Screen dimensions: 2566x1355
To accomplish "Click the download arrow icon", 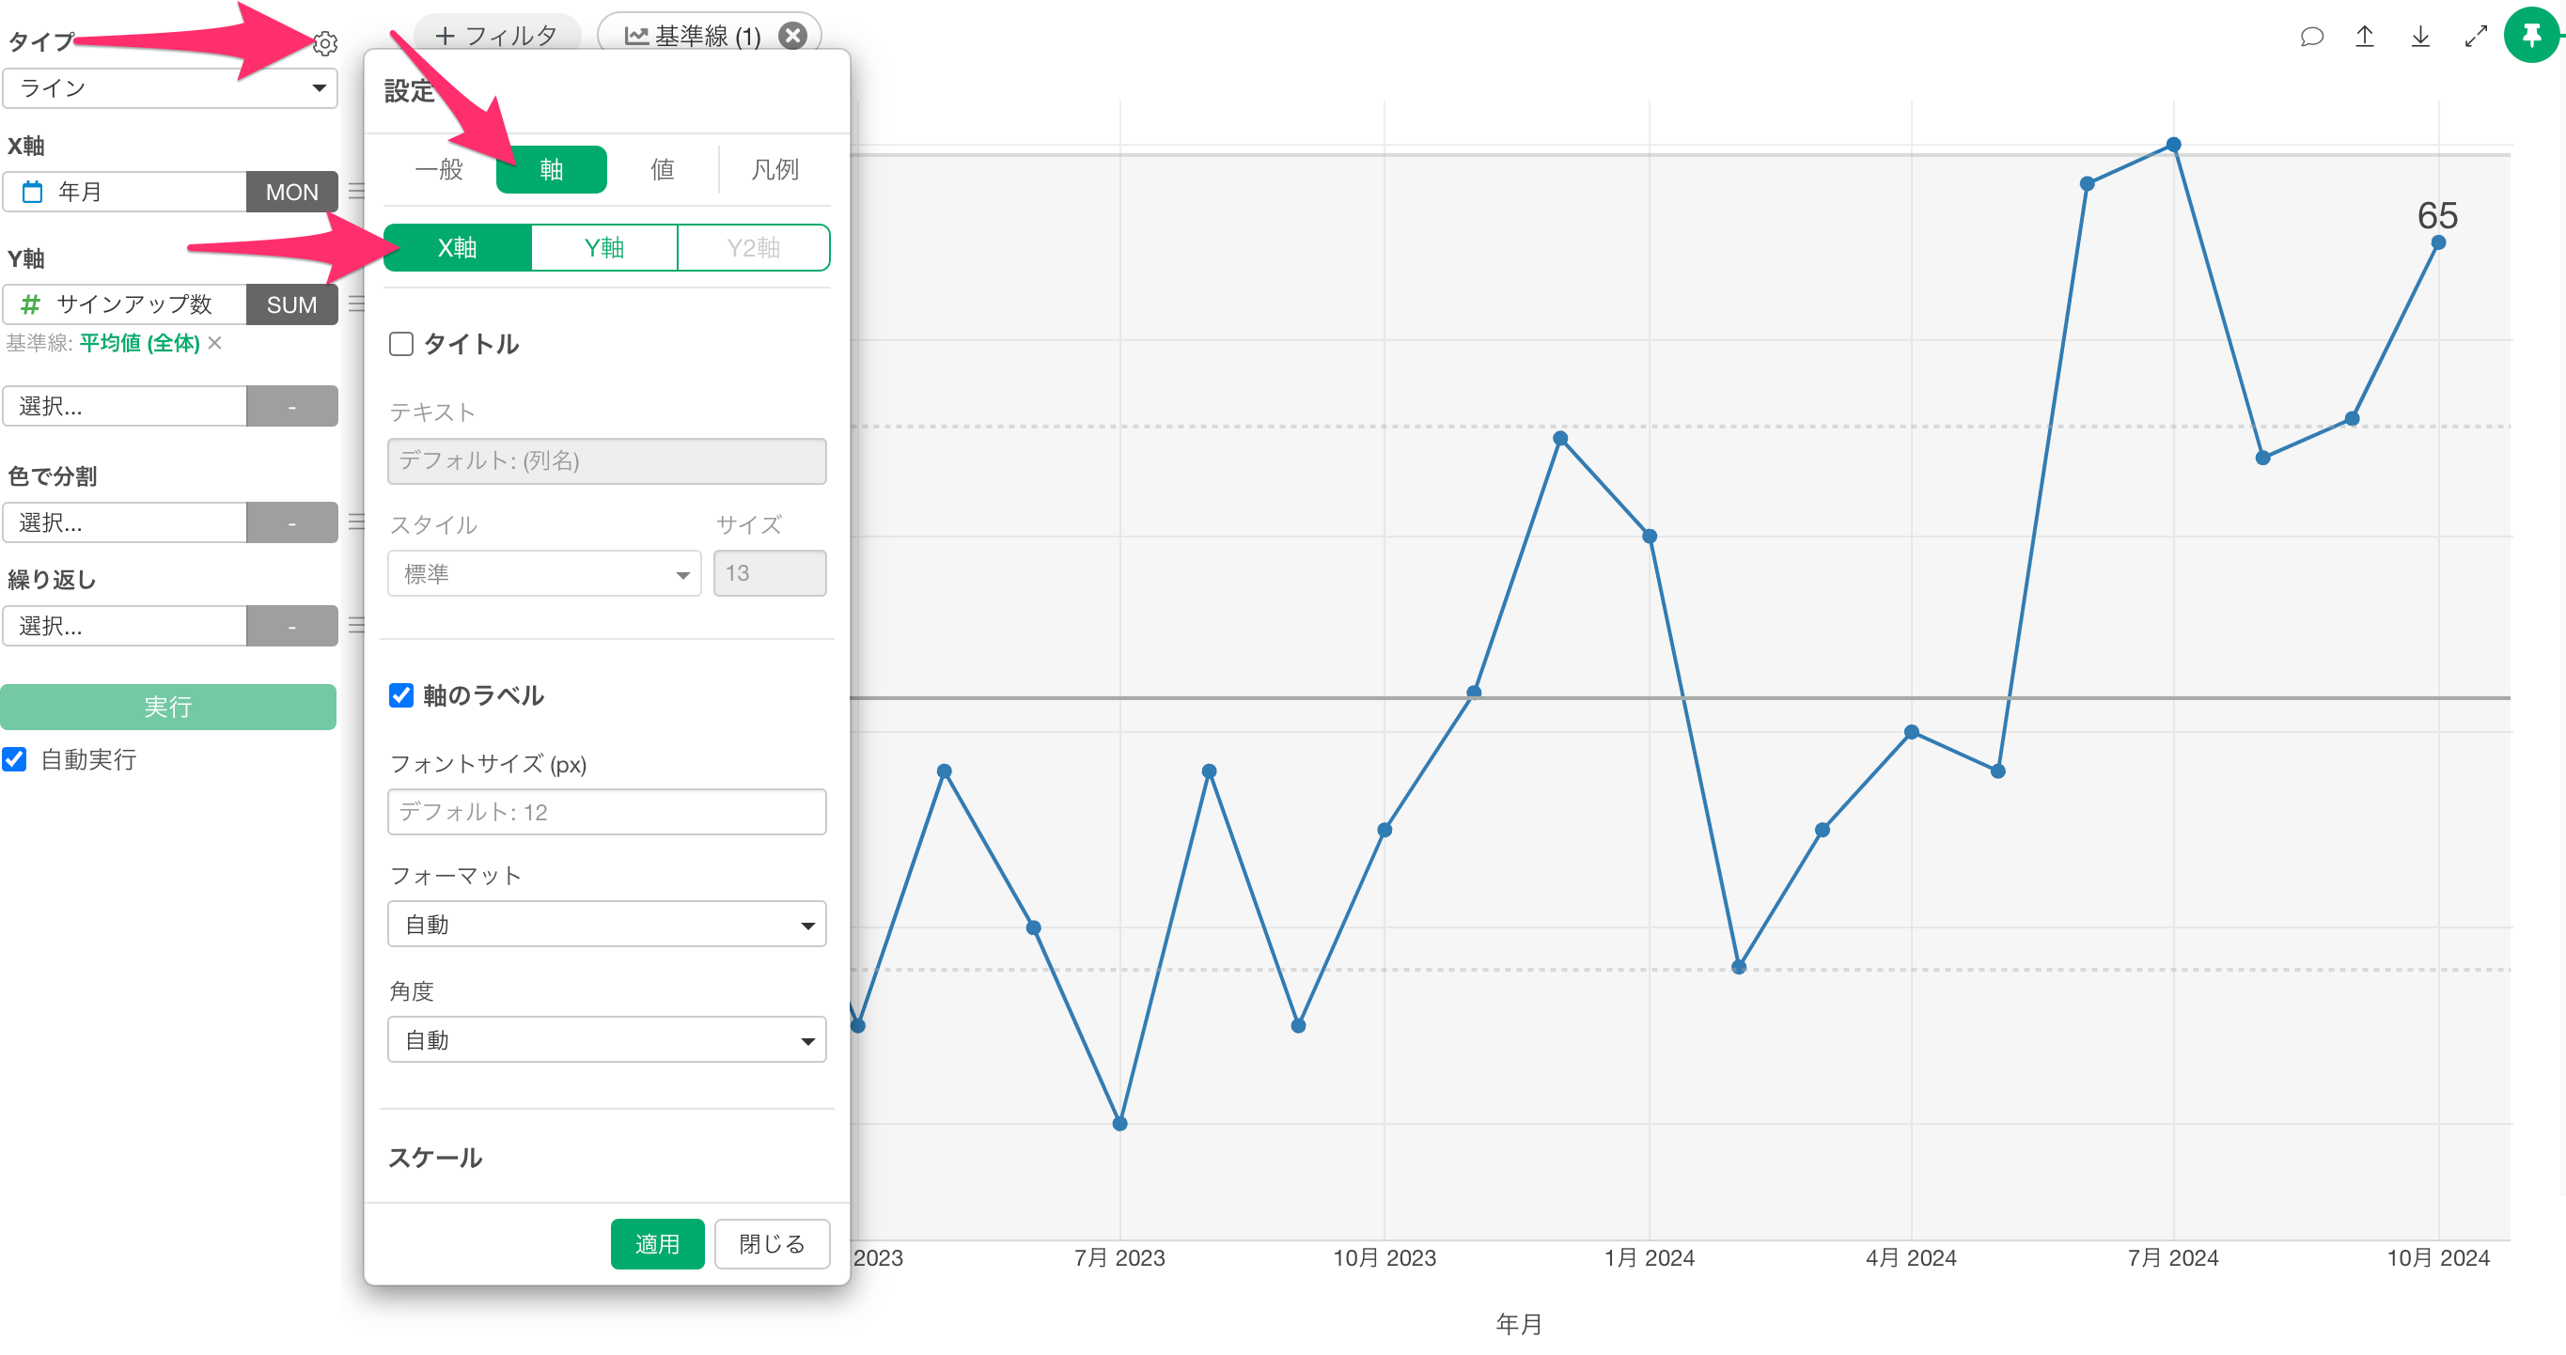I will point(2419,37).
